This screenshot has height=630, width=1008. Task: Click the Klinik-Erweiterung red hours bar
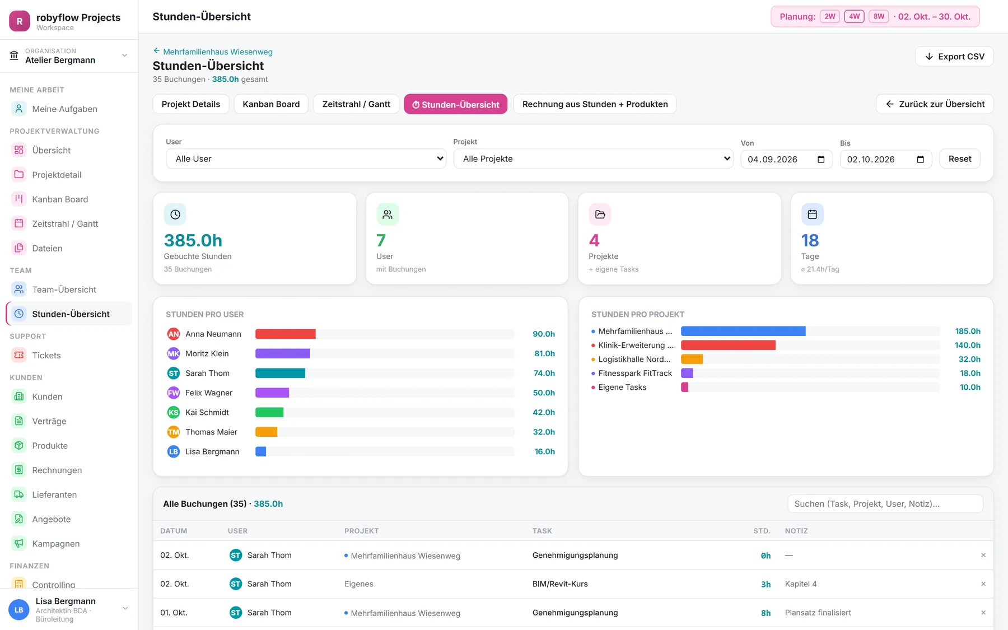pos(728,345)
